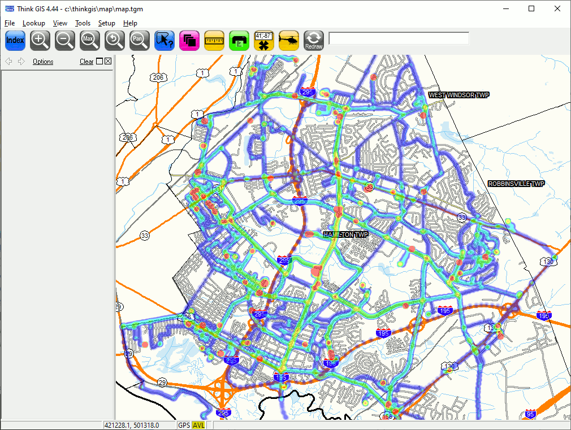Choose the identify pointer tool
The image size is (571, 430).
(165, 40)
